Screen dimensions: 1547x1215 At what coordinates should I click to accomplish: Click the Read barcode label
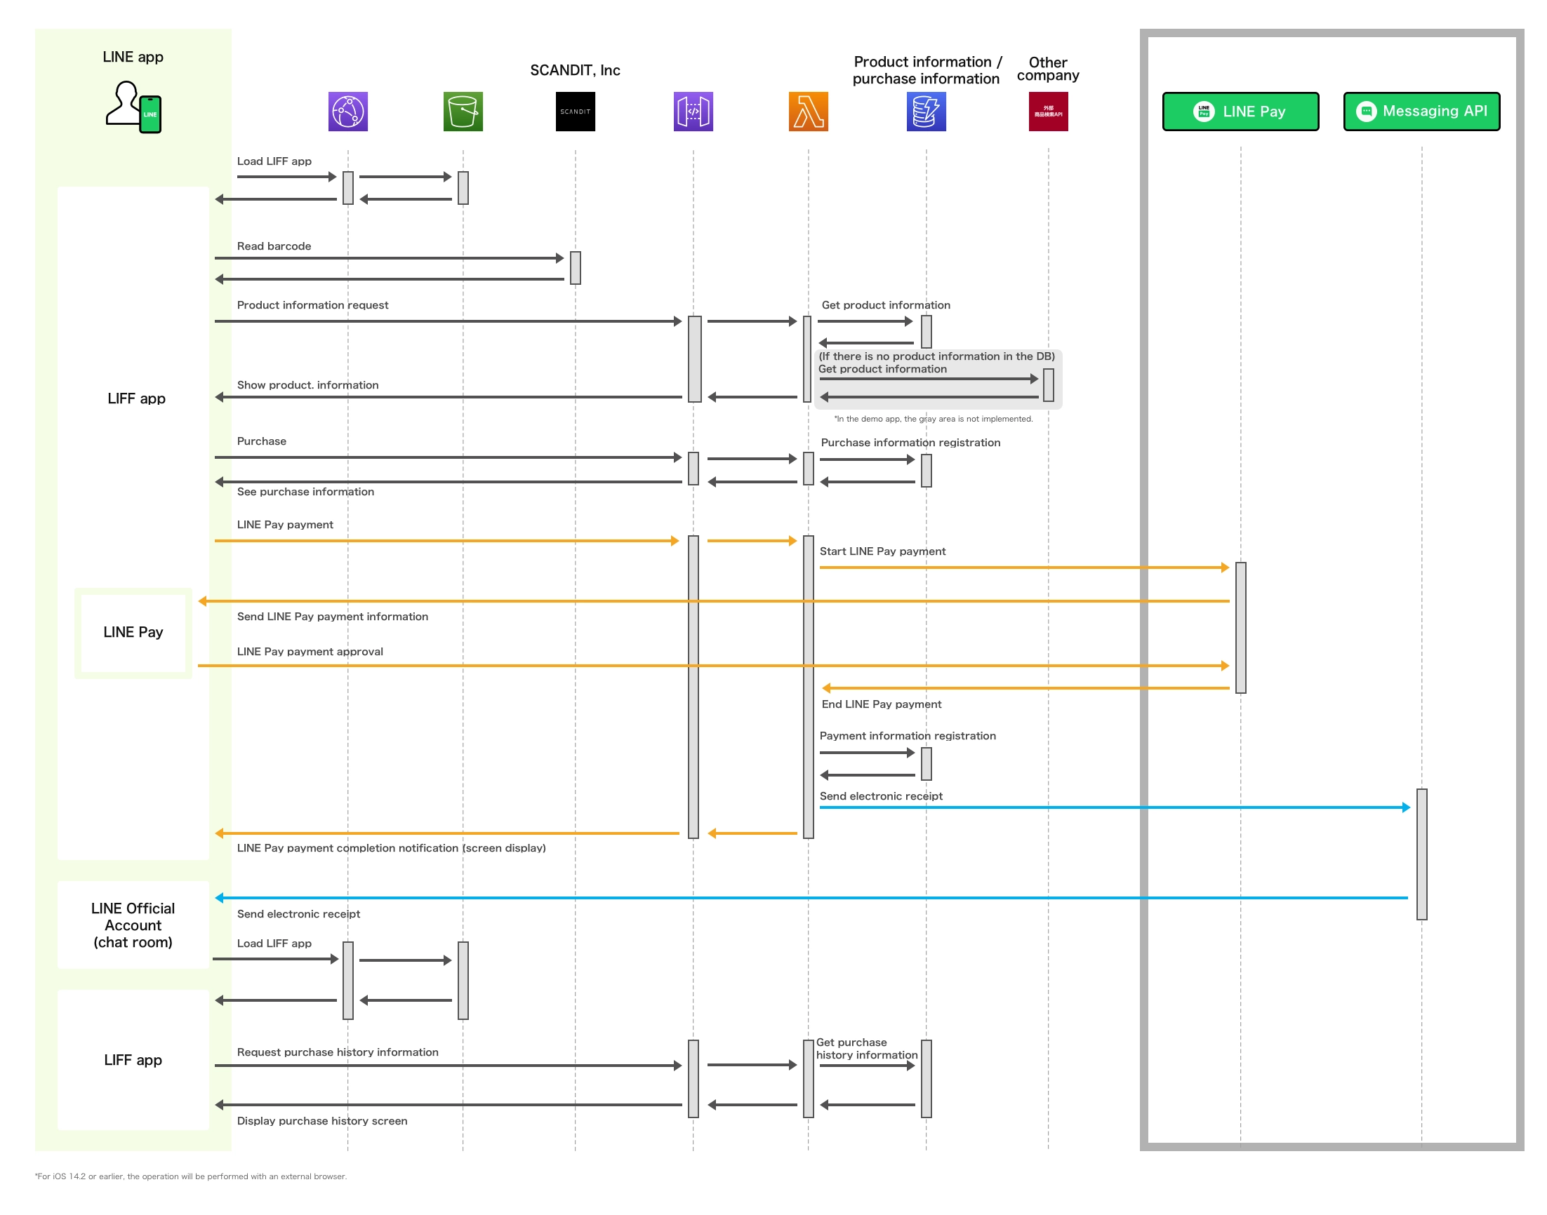tap(274, 246)
